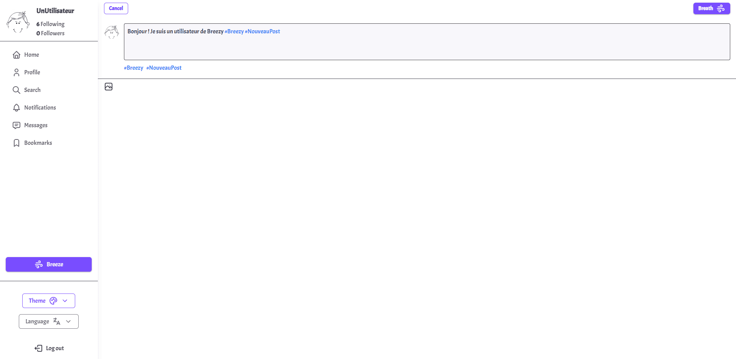Focus the post text input area
The image size is (736, 359).
(x=427, y=45)
